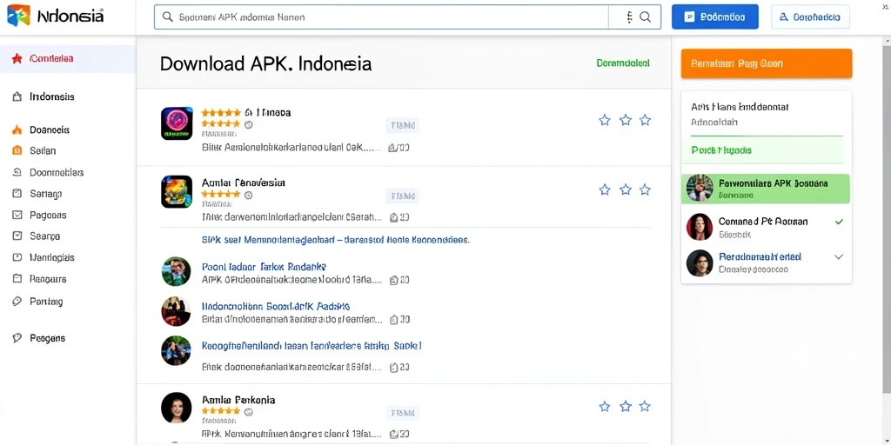Click the FIAND badge in Aantar Fanavesiar row
Screen dimensions: 891x445
point(402,196)
